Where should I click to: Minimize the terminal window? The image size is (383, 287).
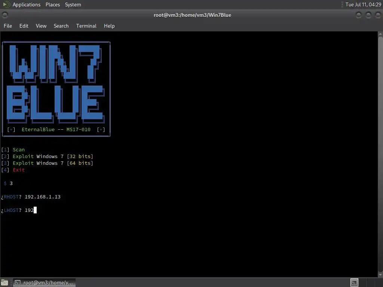pyautogui.click(x=359, y=15)
